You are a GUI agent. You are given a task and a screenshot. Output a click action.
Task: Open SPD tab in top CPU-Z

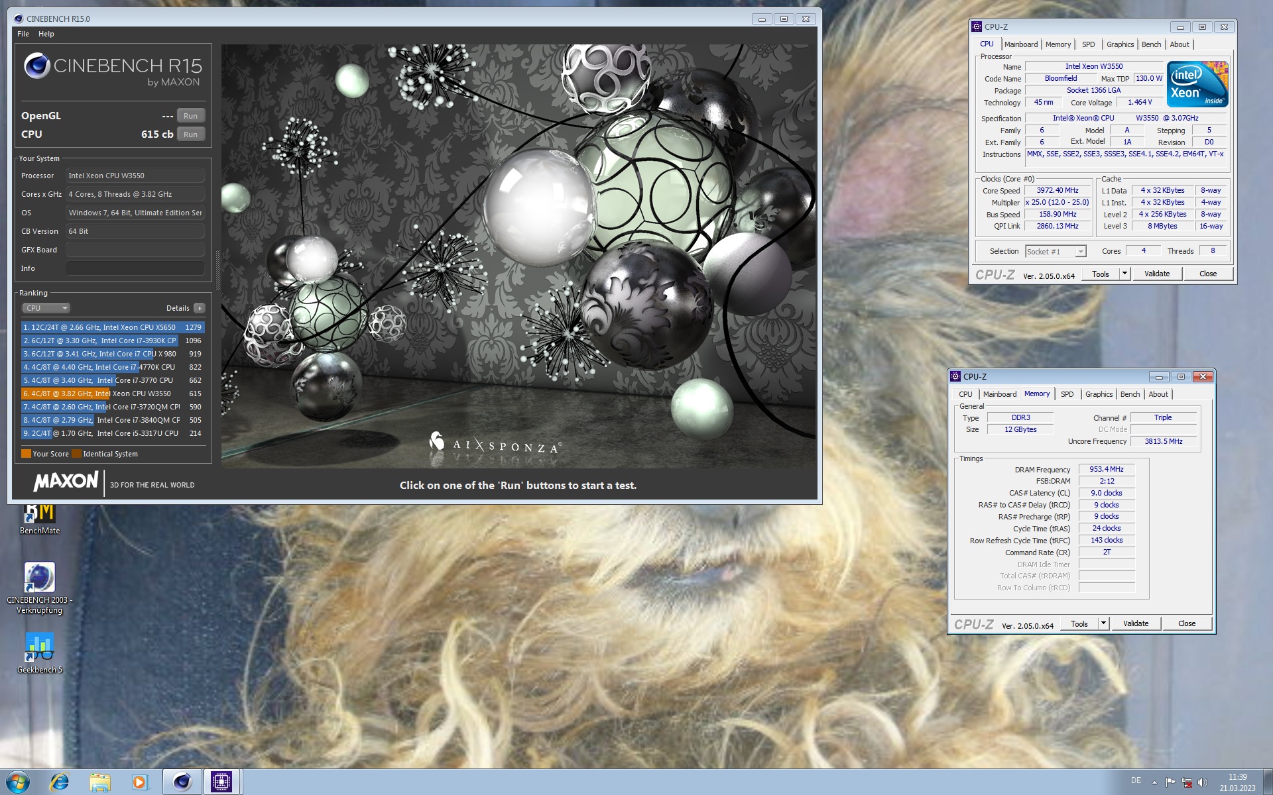pyautogui.click(x=1088, y=44)
